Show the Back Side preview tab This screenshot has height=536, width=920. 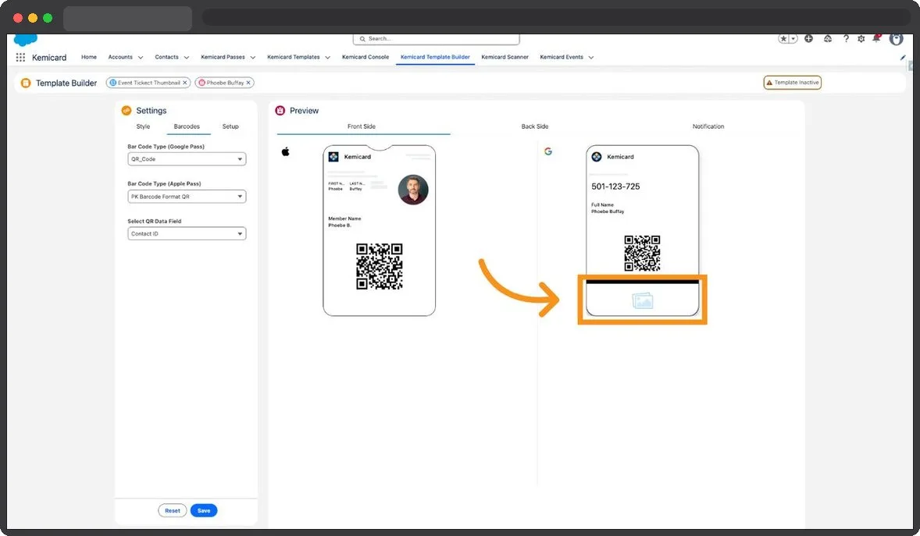pyautogui.click(x=534, y=126)
